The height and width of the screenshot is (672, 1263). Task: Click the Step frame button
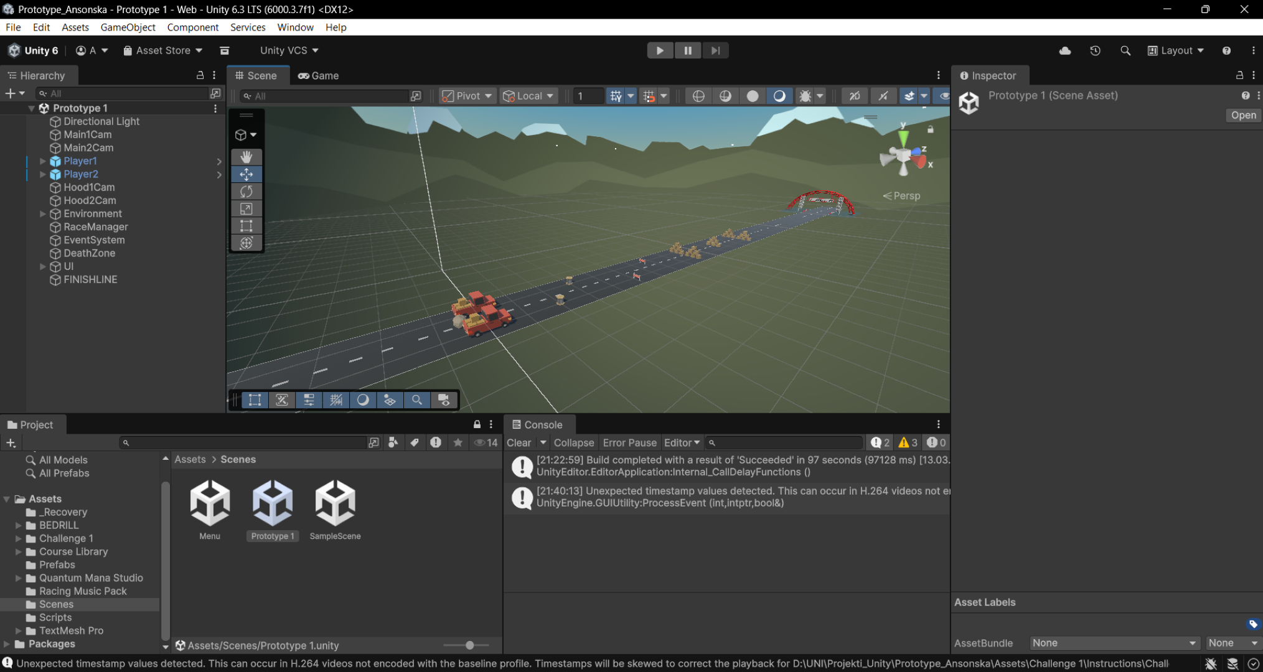[x=715, y=50]
